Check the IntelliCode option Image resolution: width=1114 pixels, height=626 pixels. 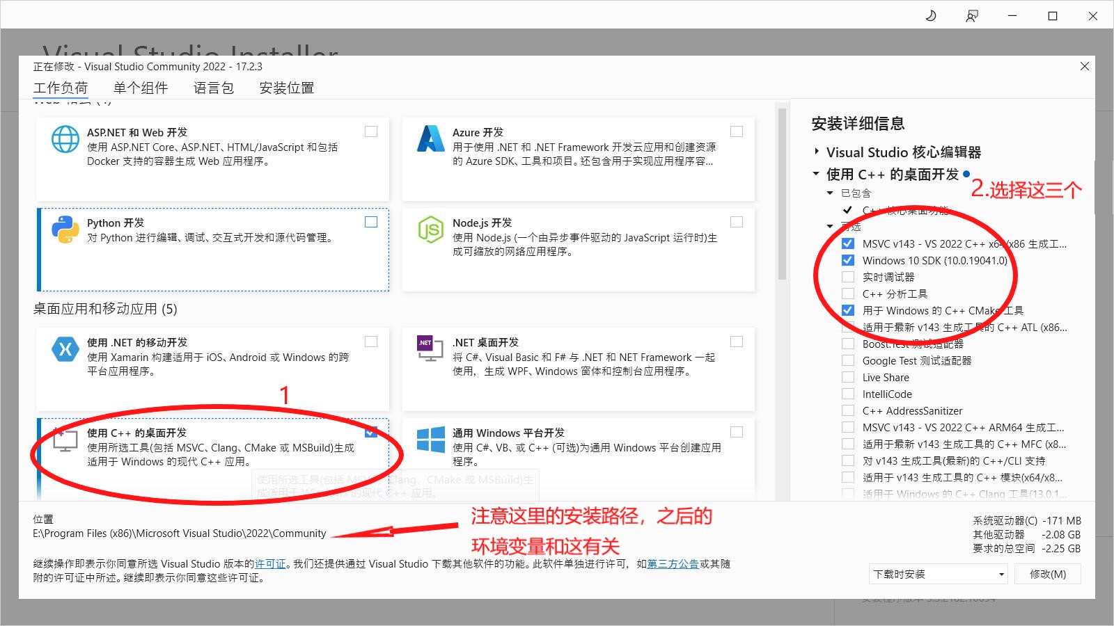848,394
